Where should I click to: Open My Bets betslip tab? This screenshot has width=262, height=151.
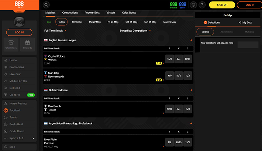(x=245, y=22)
